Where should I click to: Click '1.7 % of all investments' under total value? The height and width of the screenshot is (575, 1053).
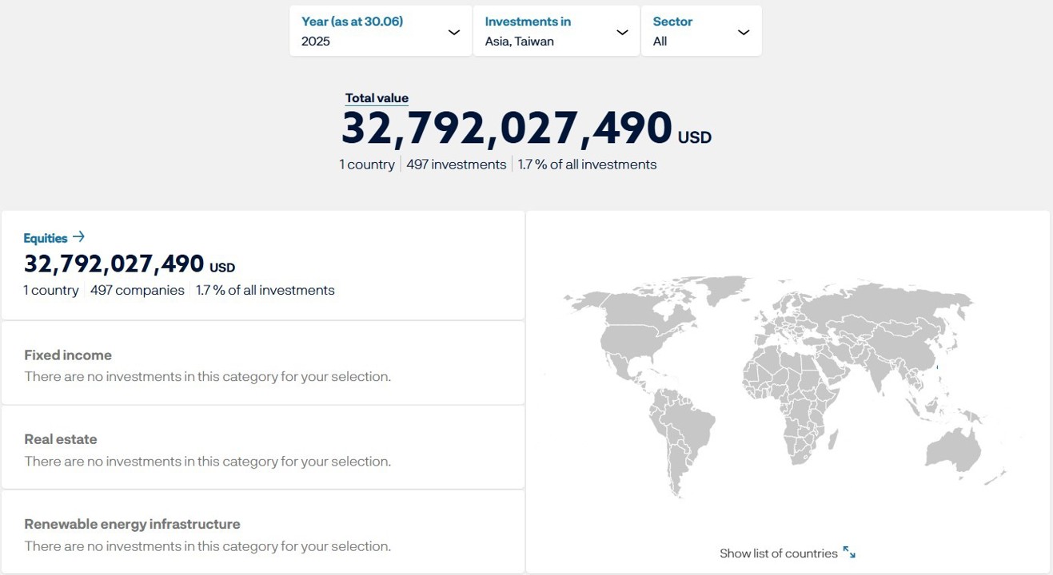click(x=588, y=165)
